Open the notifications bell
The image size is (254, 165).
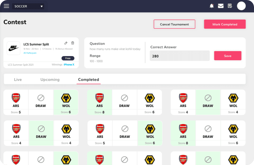(x=212, y=6)
